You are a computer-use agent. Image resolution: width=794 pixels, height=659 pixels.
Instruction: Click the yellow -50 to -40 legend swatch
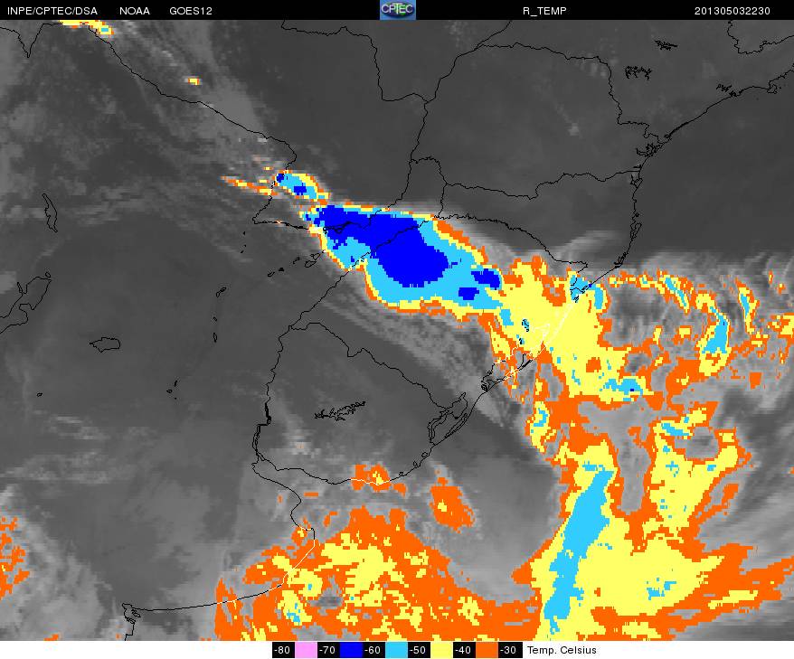pos(440,650)
